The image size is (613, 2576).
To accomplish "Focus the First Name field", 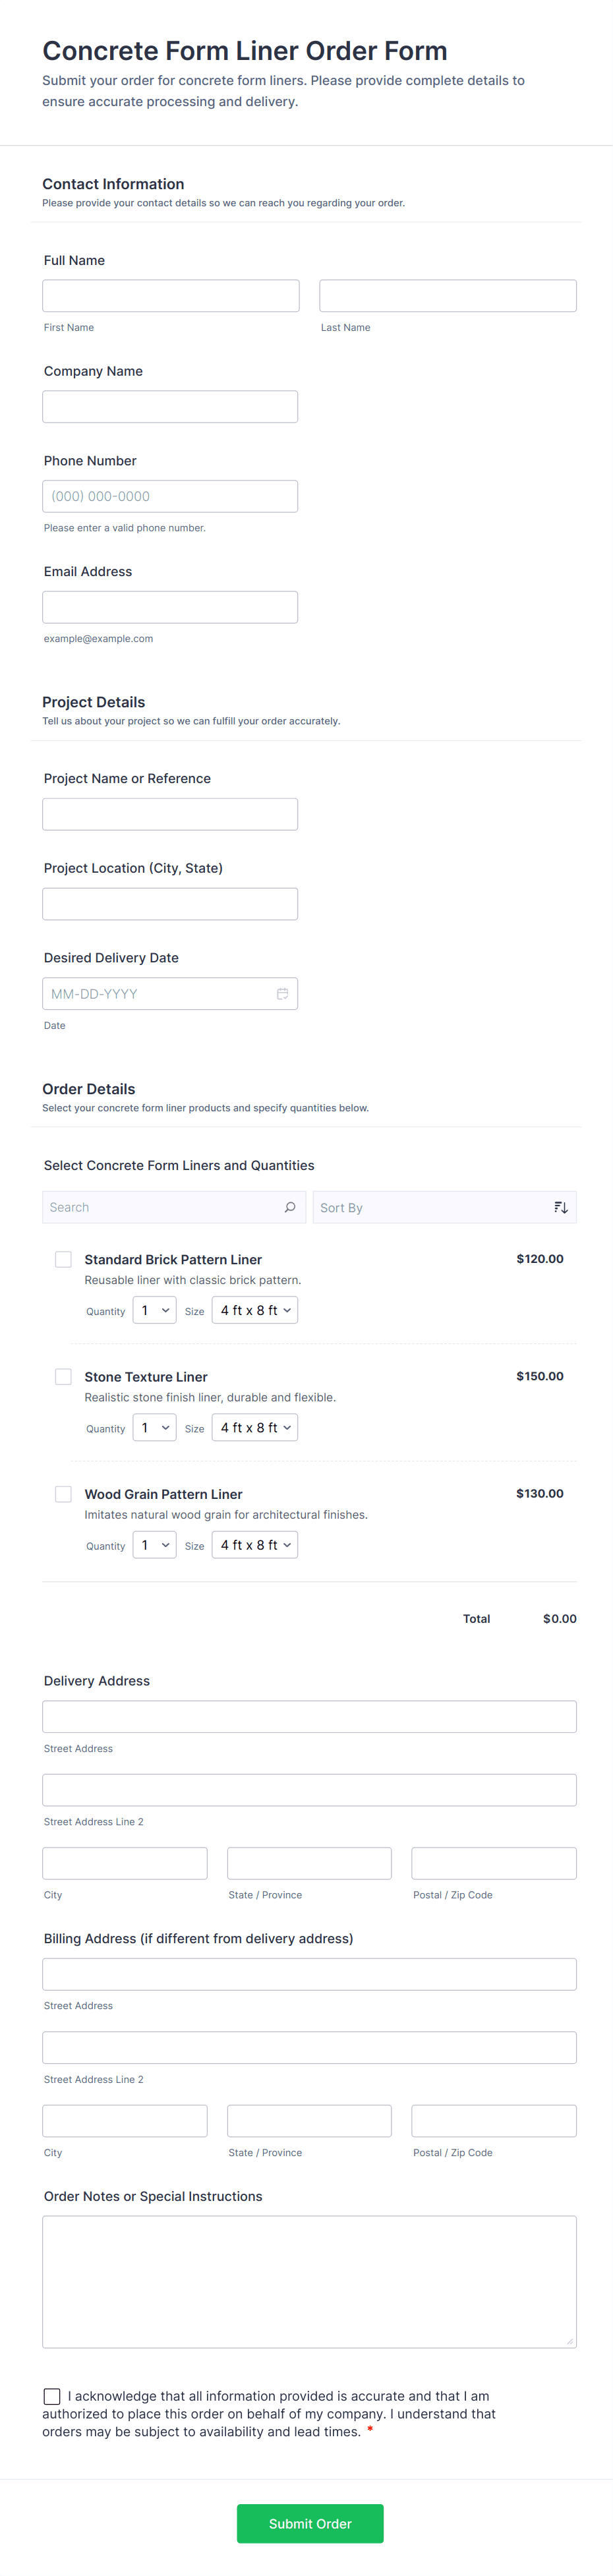I will click(x=171, y=296).
